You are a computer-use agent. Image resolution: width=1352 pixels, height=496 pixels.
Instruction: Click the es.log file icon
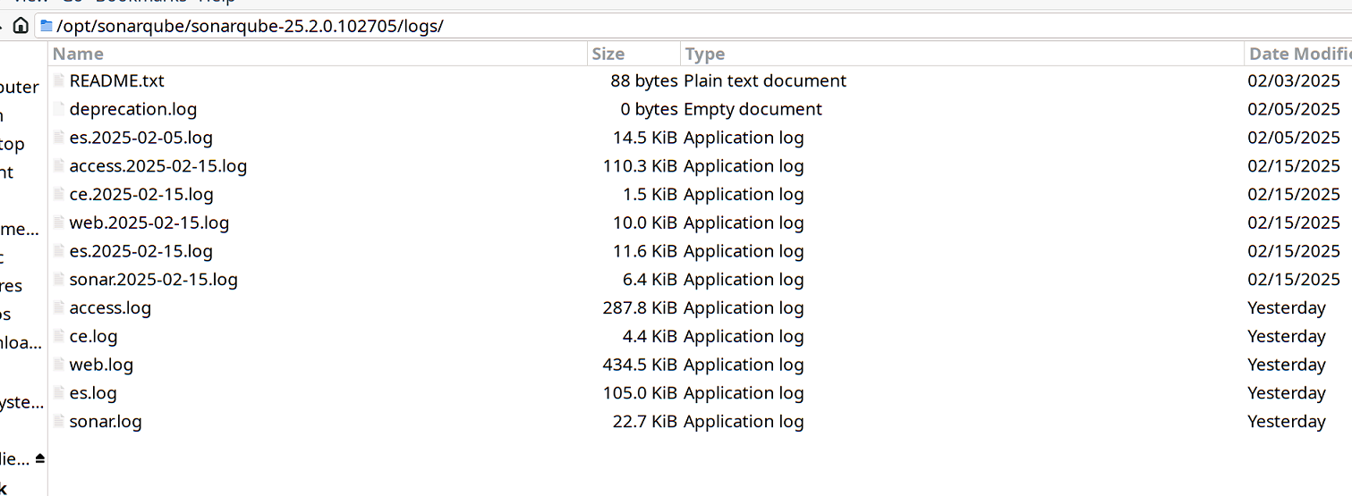(60, 393)
